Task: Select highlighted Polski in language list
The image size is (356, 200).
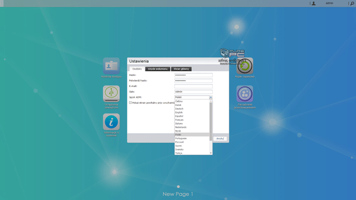Action: point(192,135)
